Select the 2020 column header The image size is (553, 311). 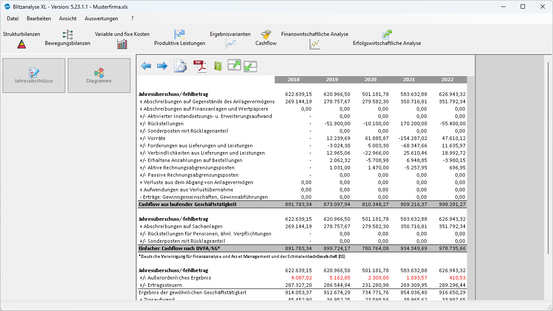click(370, 79)
